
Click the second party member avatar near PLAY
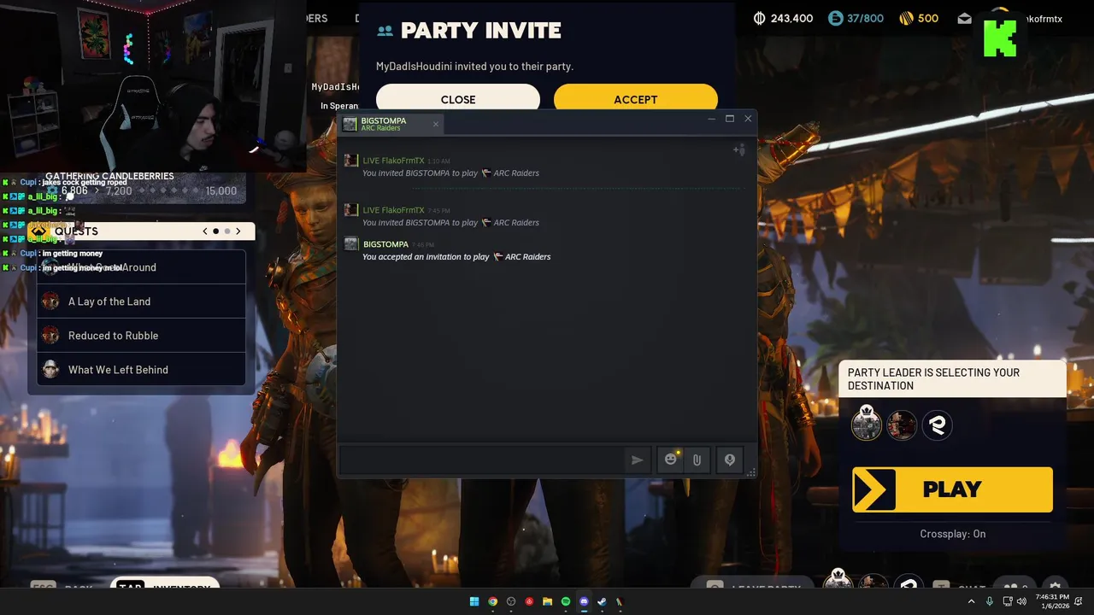902,425
